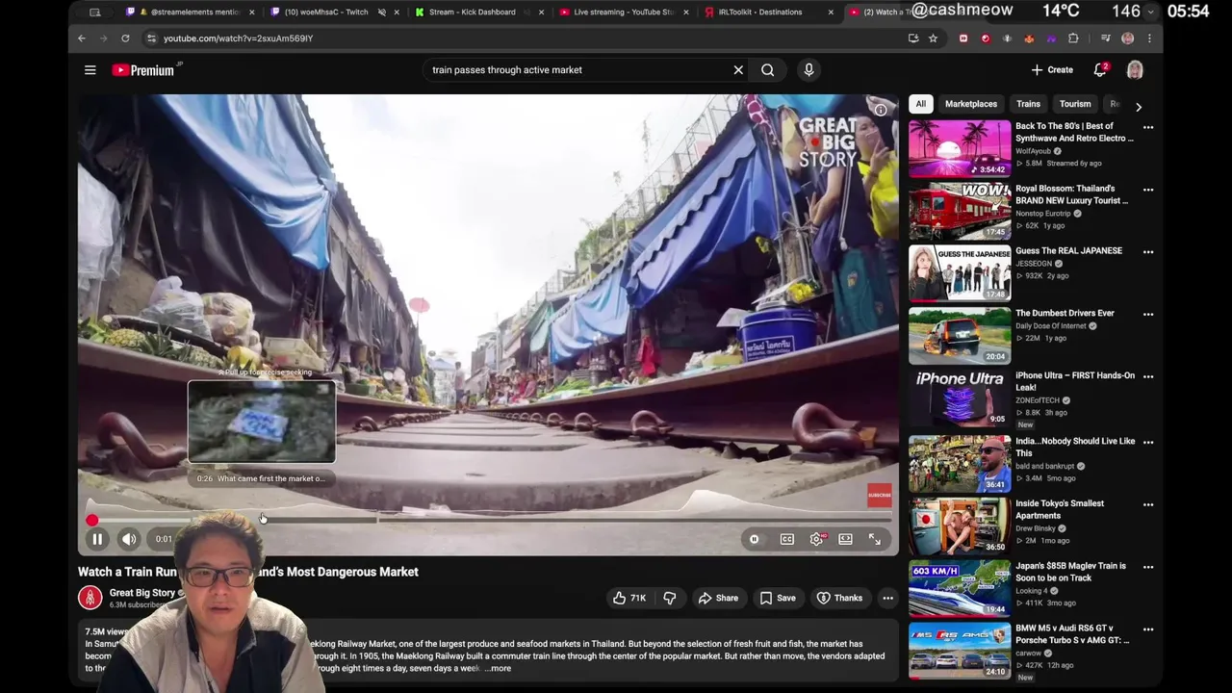Viewport: 1232px width, 693px height.
Task: Start voice search with microphone
Action: click(808, 69)
